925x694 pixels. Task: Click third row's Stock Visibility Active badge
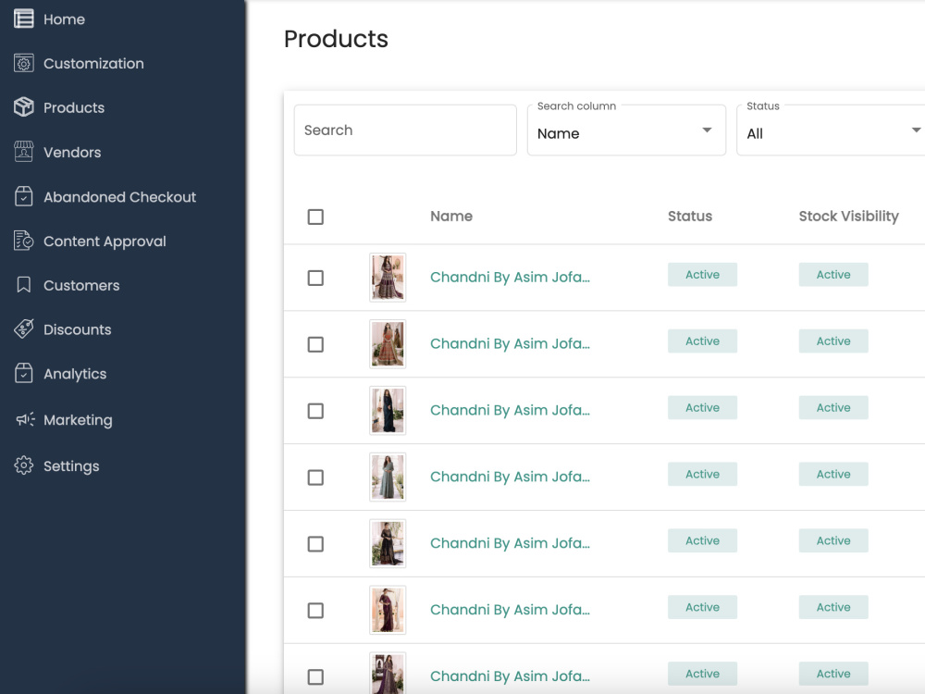tap(833, 408)
